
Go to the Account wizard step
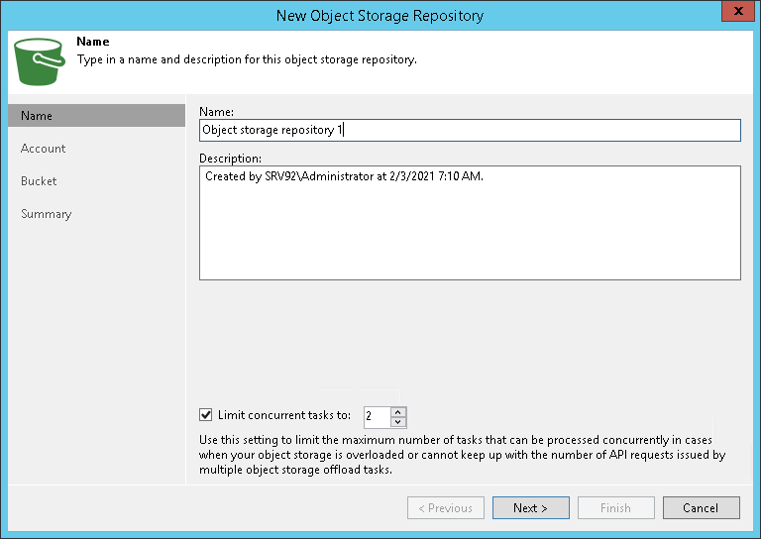tap(44, 149)
